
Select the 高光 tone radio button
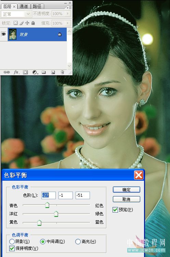click(x=78, y=241)
